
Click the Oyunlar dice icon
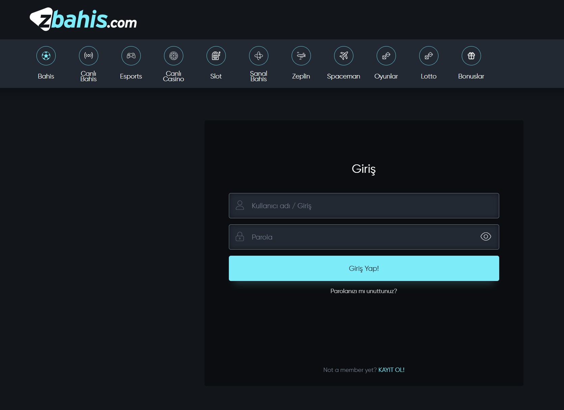pyautogui.click(x=386, y=56)
